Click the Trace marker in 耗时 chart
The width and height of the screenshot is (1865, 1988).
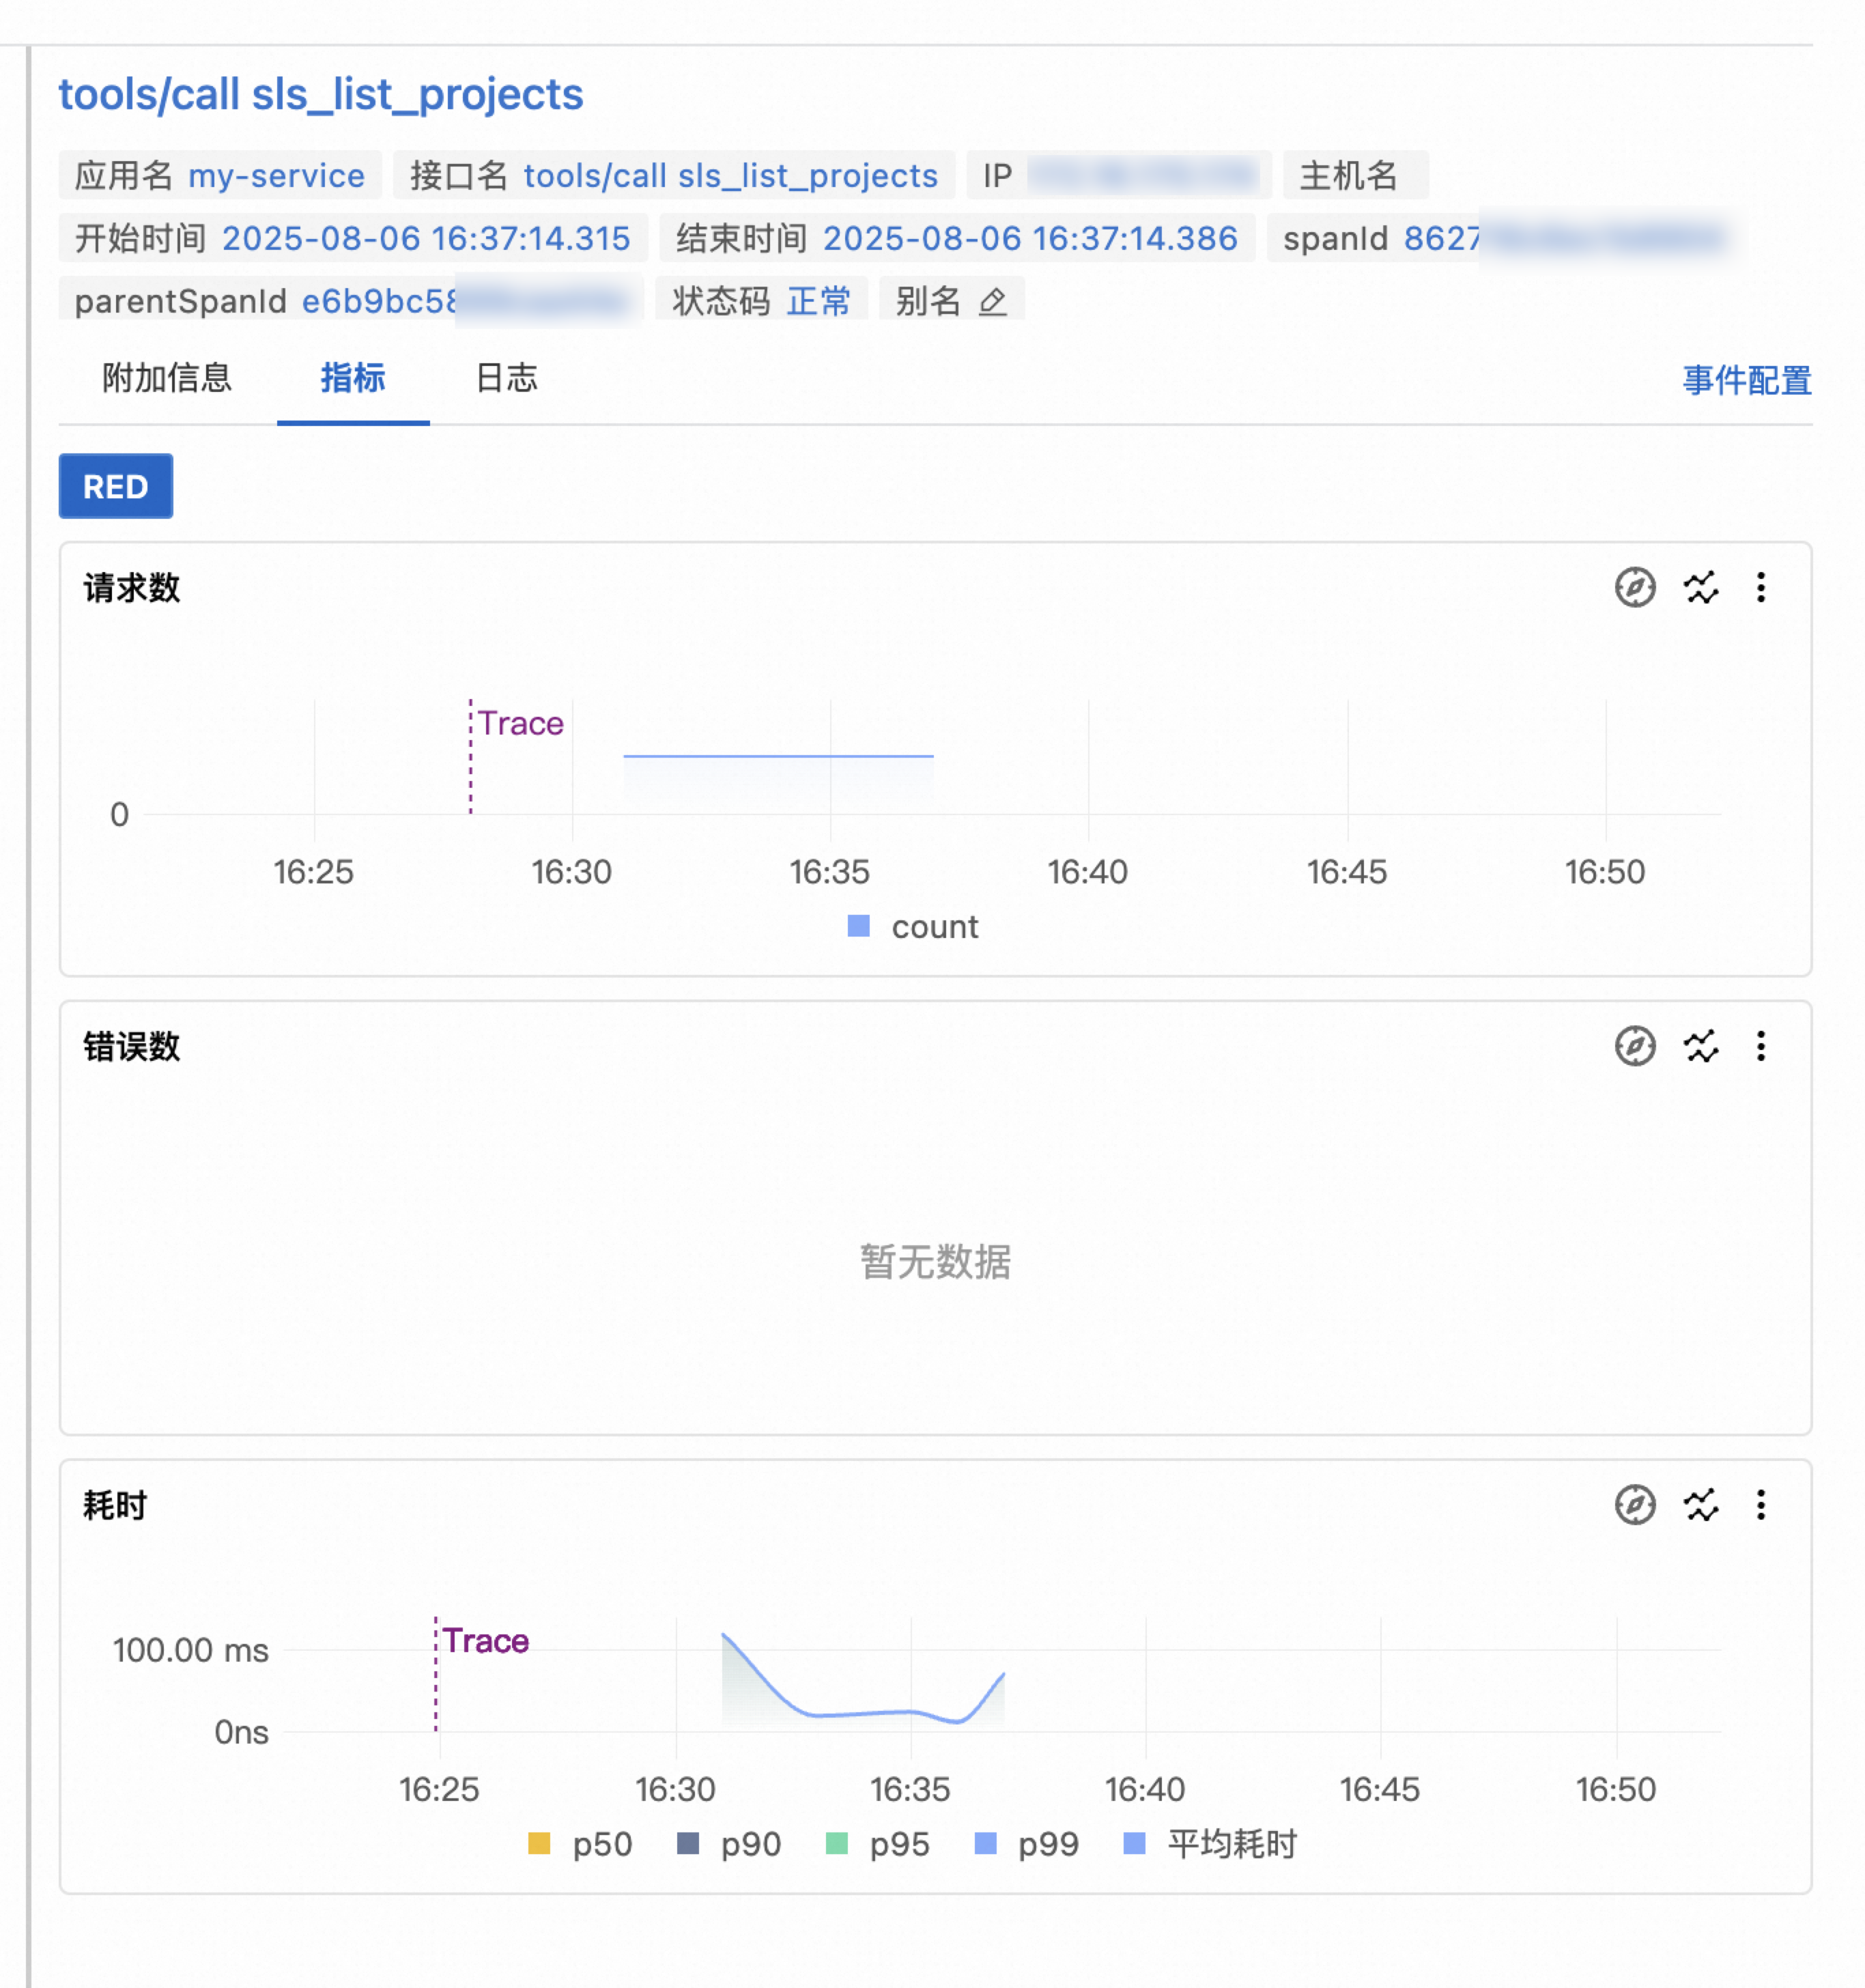[486, 1641]
